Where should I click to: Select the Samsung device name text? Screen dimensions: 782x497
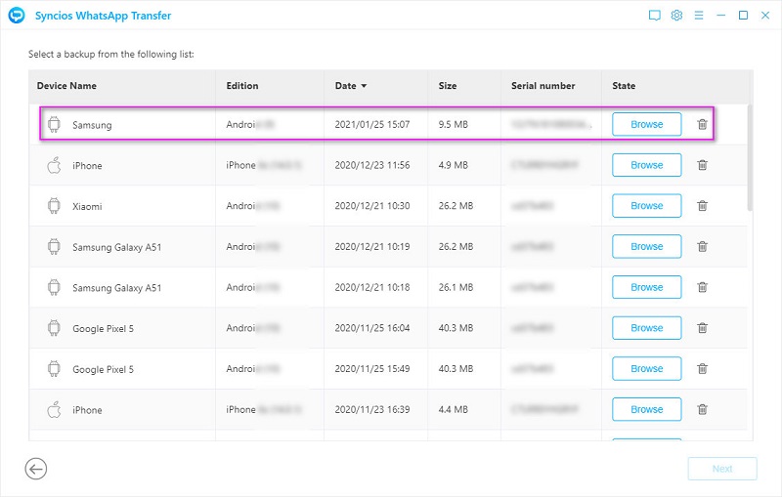92,125
